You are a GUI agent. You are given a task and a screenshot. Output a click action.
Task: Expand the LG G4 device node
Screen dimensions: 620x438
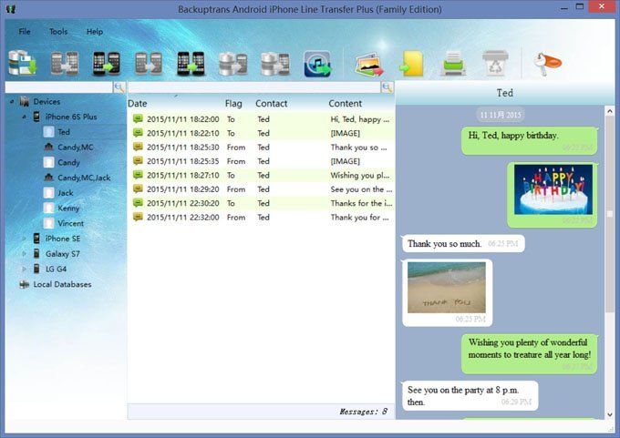(25, 269)
